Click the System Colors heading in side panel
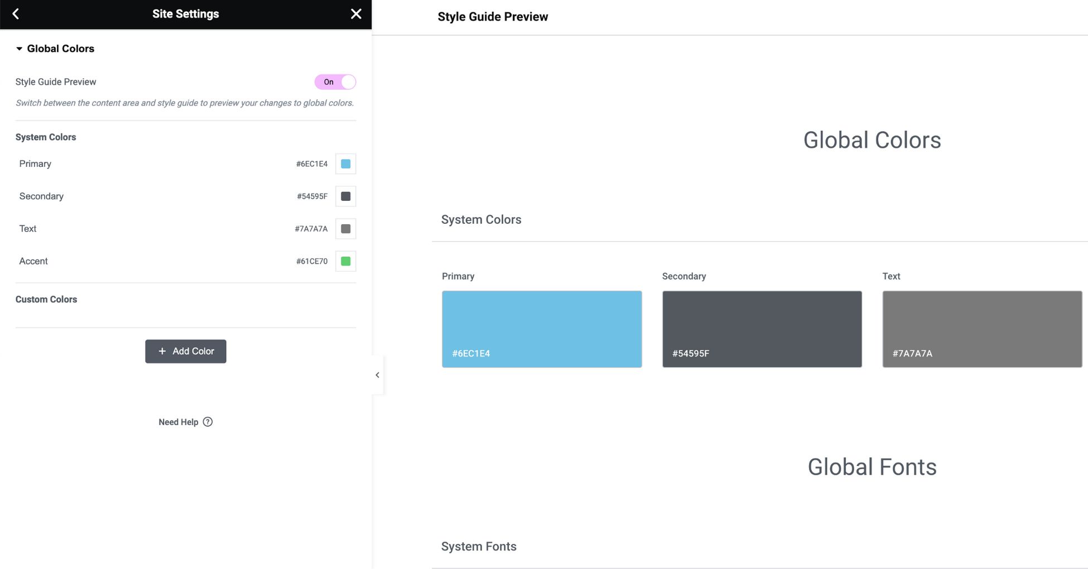The height and width of the screenshot is (569, 1088). coord(46,137)
